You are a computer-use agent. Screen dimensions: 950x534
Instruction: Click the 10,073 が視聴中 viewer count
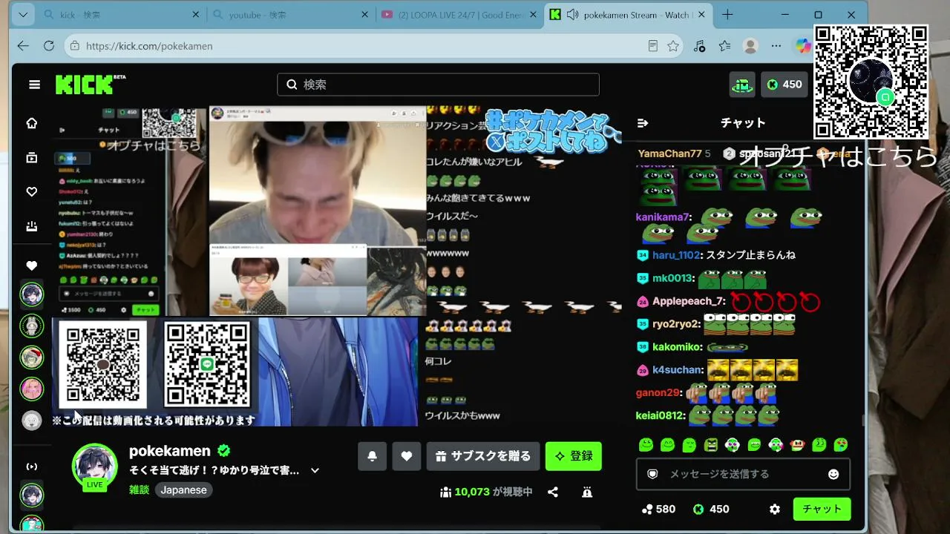tap(487, 492)
